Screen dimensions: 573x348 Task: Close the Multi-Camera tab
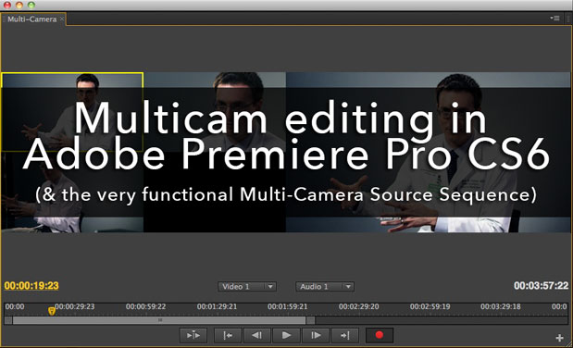pos(62,19)
